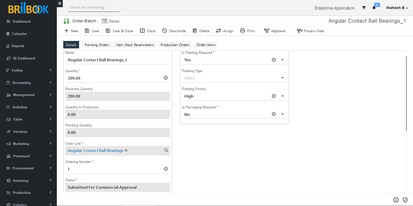
Task: Click the search icon in Order Line
Action: 166,150
